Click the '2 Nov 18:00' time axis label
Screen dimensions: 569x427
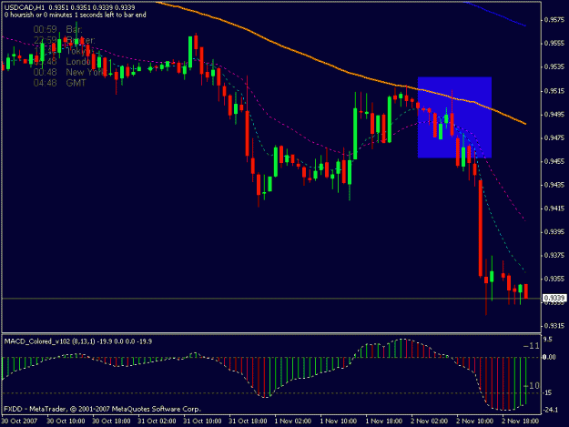coord(521,421)
